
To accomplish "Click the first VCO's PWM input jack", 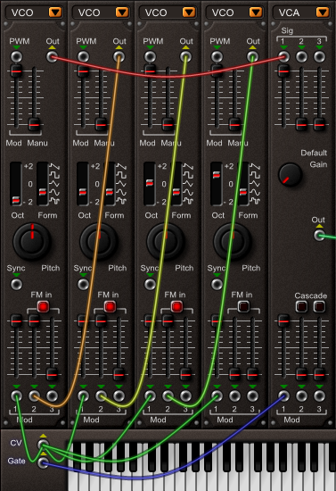I will (x=16, y=56).
